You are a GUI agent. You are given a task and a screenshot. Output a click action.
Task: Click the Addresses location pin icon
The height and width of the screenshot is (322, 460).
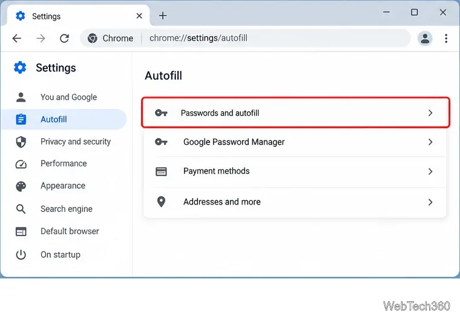click(x=161, y=202)
